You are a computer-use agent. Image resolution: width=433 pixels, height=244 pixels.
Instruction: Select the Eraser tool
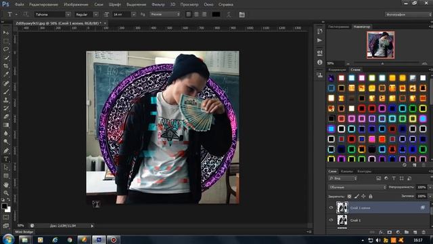[6, 117]
